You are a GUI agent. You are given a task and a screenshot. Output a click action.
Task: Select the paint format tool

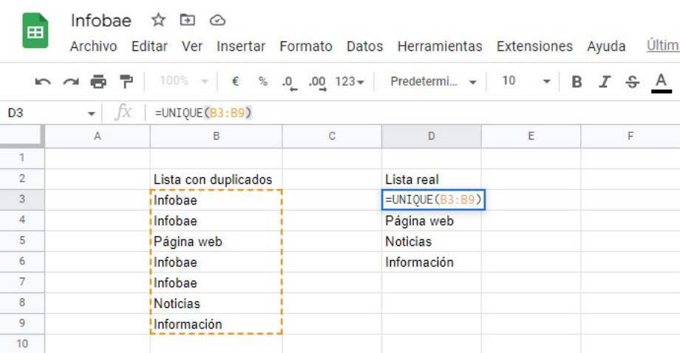(x=126, y=81)
